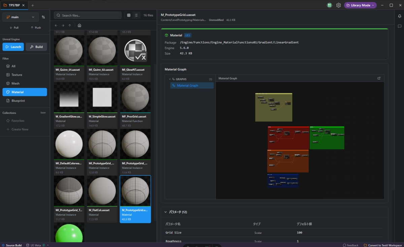404x247 pixels.
Task: Navigate up one folder level
Action: 70,25
